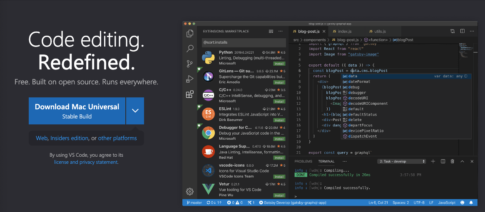Open the Source Control view icon

point(190,64)
